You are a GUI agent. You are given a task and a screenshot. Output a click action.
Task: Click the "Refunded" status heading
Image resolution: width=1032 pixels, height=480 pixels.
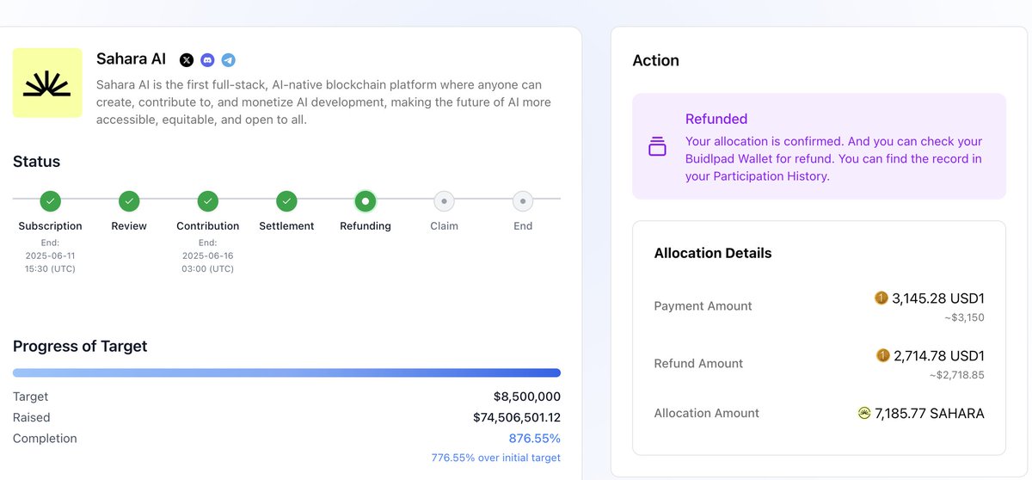point(716,119)
